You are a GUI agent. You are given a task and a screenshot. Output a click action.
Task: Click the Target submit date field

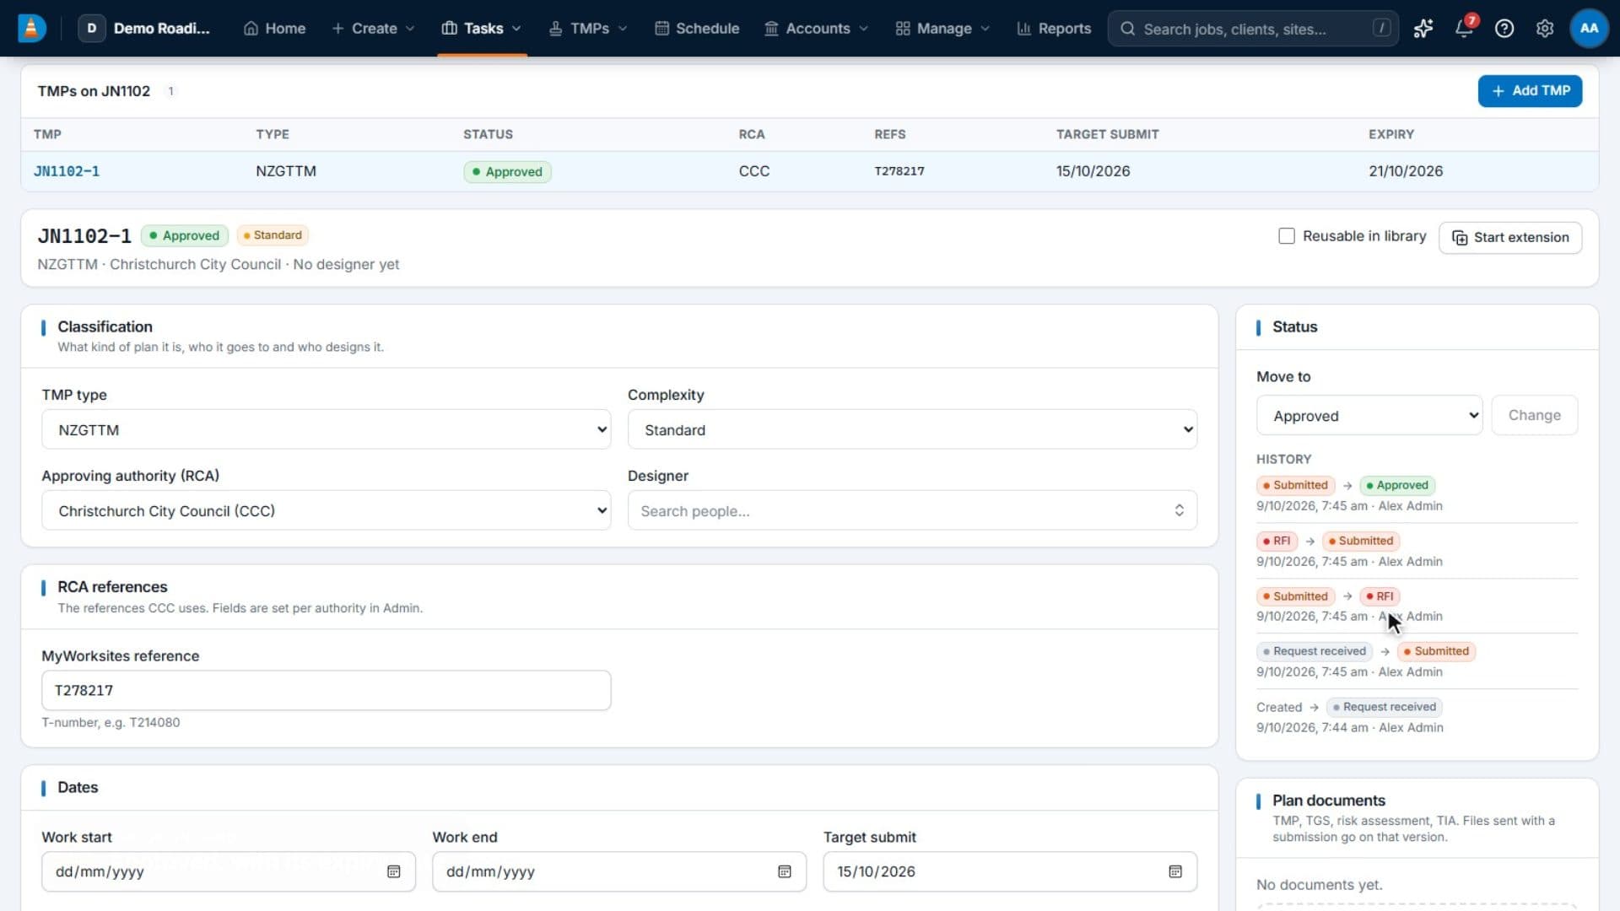(x=1010, y=871)
